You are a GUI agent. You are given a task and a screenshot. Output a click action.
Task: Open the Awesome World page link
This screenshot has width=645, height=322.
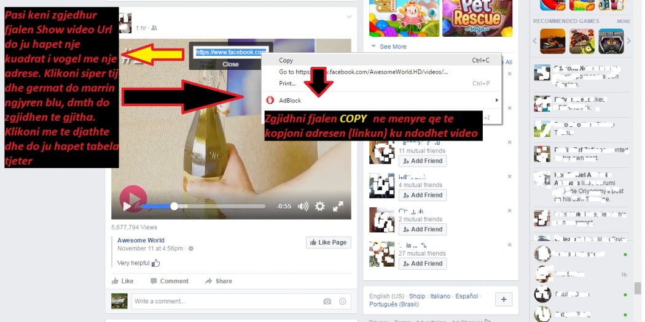[141, 240]
